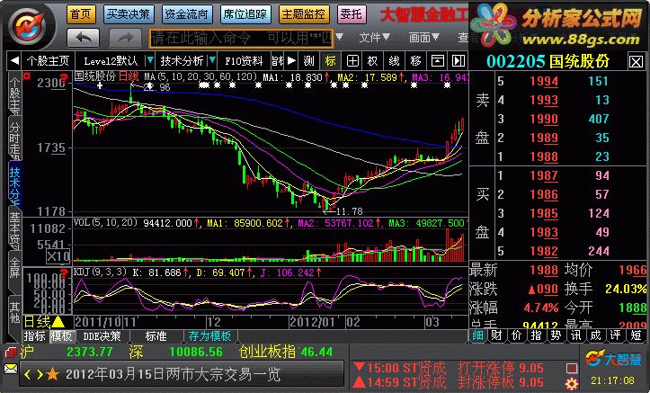The image size is (650, 393).
Task: Open the 首页 home button
Action: (81, 14)
